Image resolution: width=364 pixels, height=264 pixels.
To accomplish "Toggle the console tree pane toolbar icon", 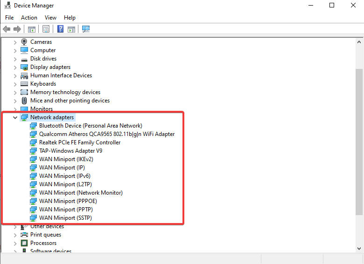I will coord(32,29).
